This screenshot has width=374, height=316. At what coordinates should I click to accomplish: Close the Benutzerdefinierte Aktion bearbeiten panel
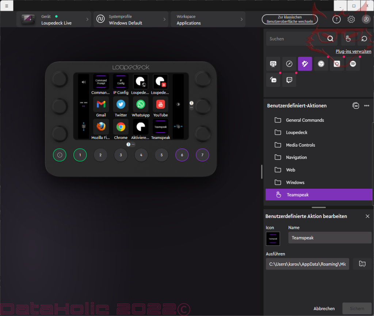click(367, 216)
